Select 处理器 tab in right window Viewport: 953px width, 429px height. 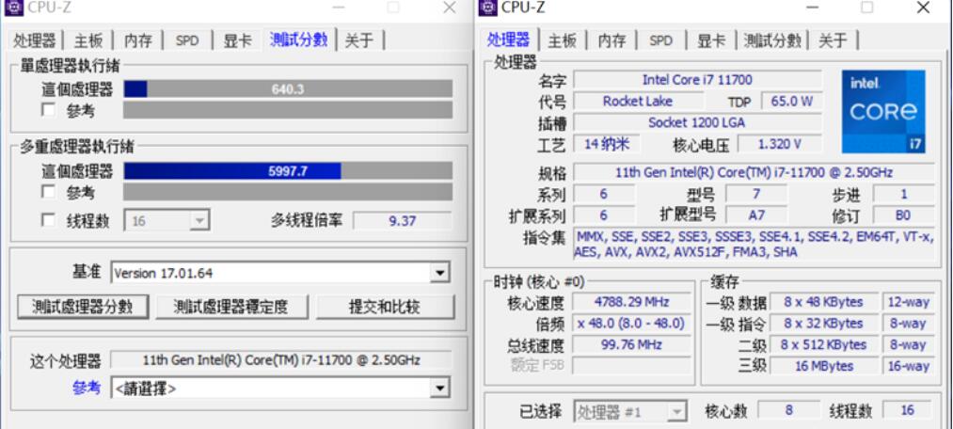(x=508, y=40)
